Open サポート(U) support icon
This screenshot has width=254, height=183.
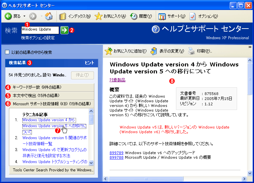tap(162, 16)
